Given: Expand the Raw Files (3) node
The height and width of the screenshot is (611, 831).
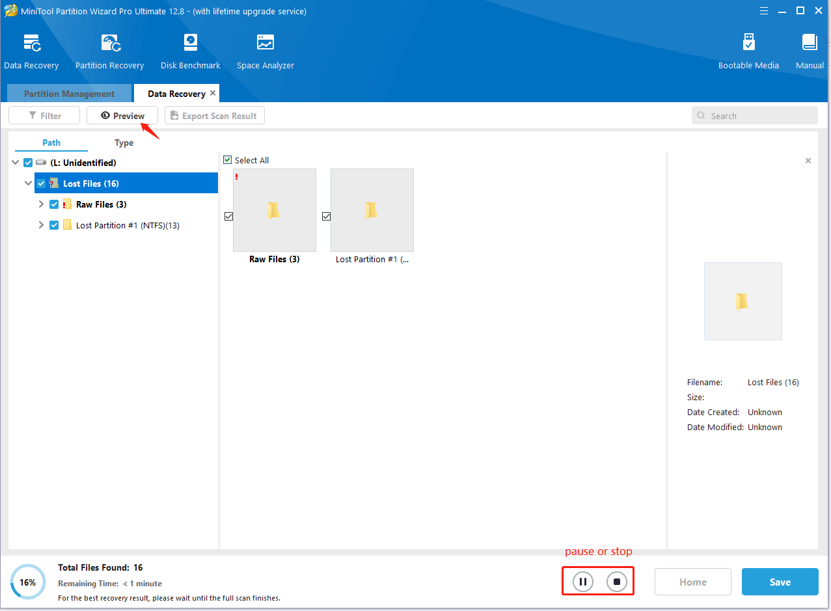Looking at the screenshot, I should [40, 204].
